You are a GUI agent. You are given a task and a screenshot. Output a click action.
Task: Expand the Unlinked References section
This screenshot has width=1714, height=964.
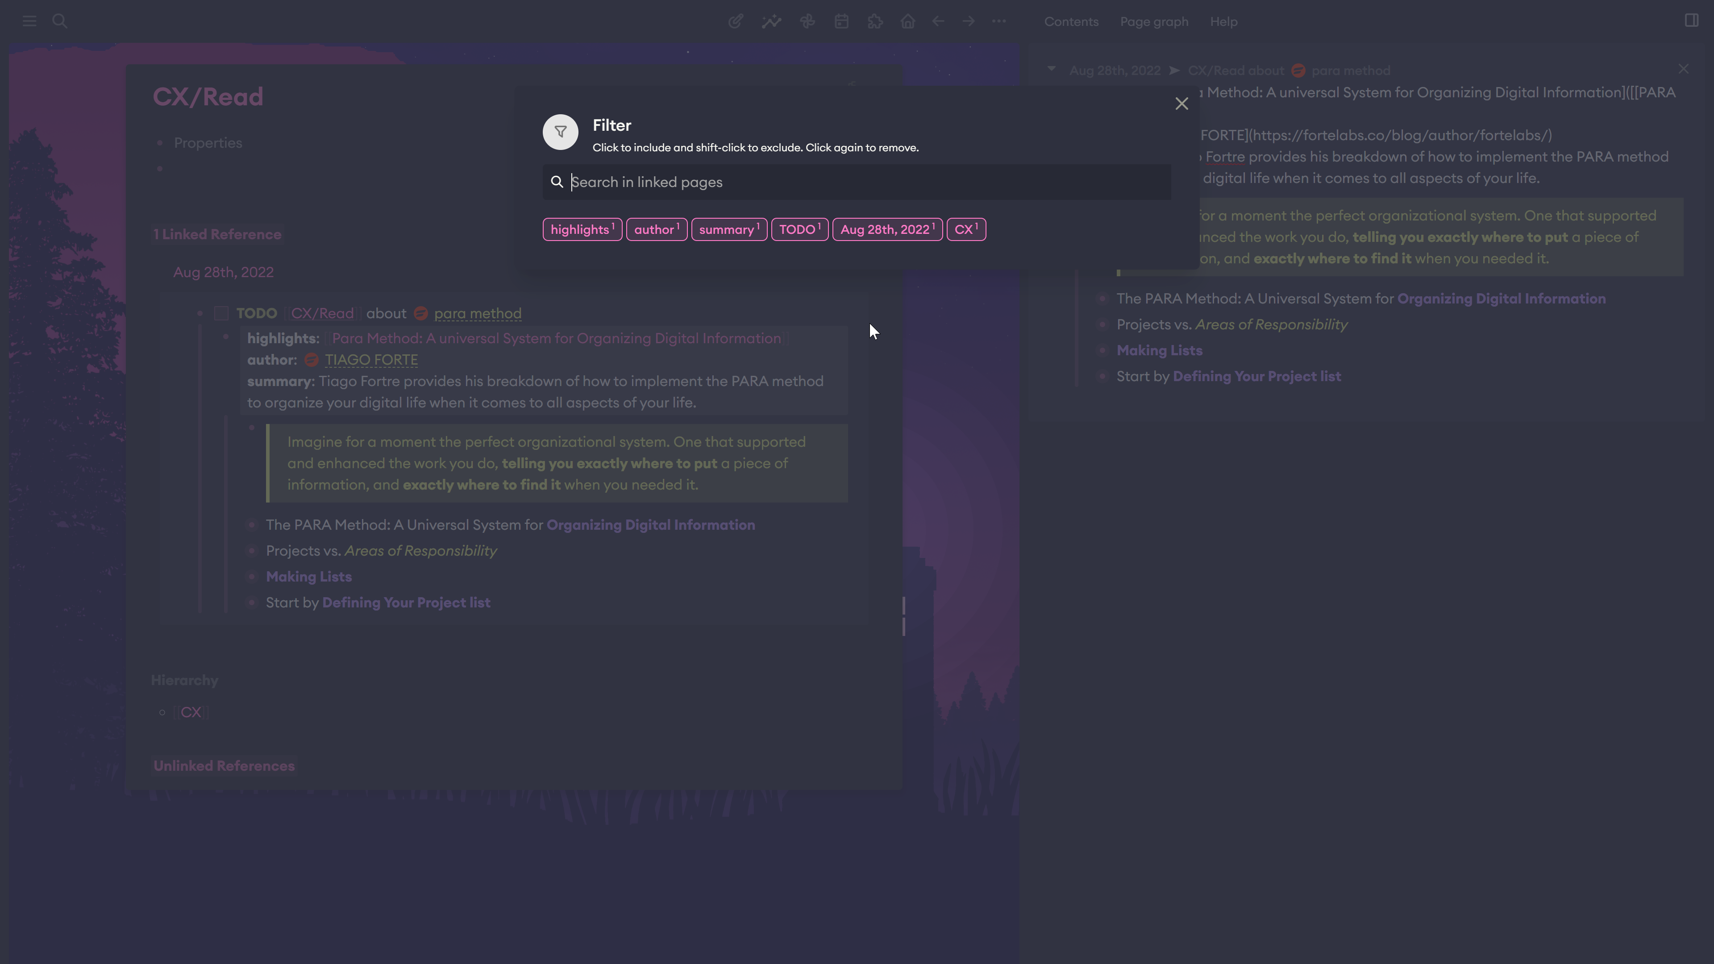[224, 766]
